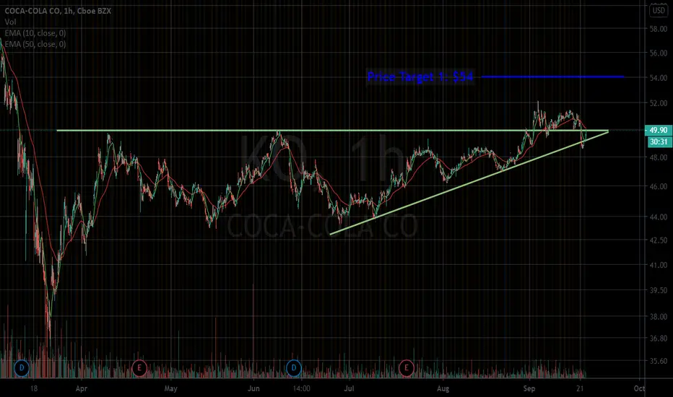Select the COCA-COLA CO, 1h, Cboe BZX title

[58, 11]
